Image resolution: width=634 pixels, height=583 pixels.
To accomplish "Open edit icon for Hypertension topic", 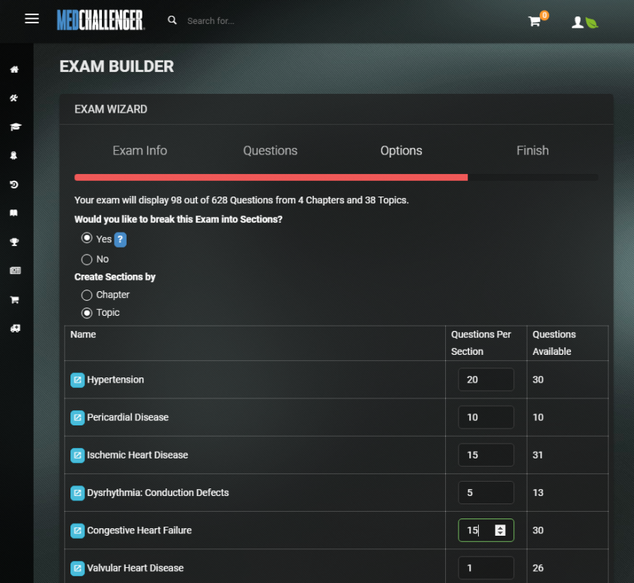I will [x=78, y=380].
